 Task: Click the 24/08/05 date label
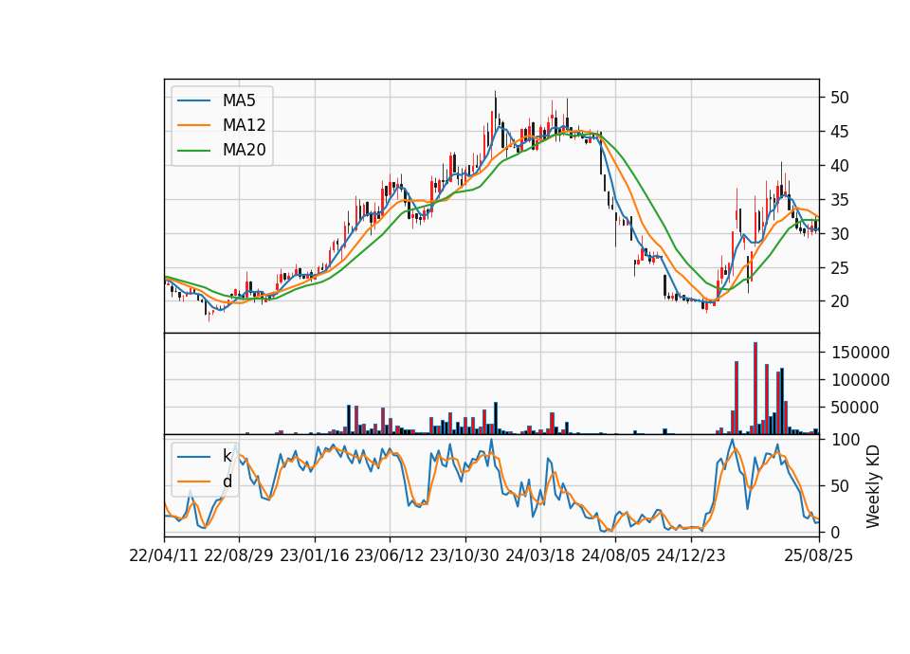pos(616,555)
